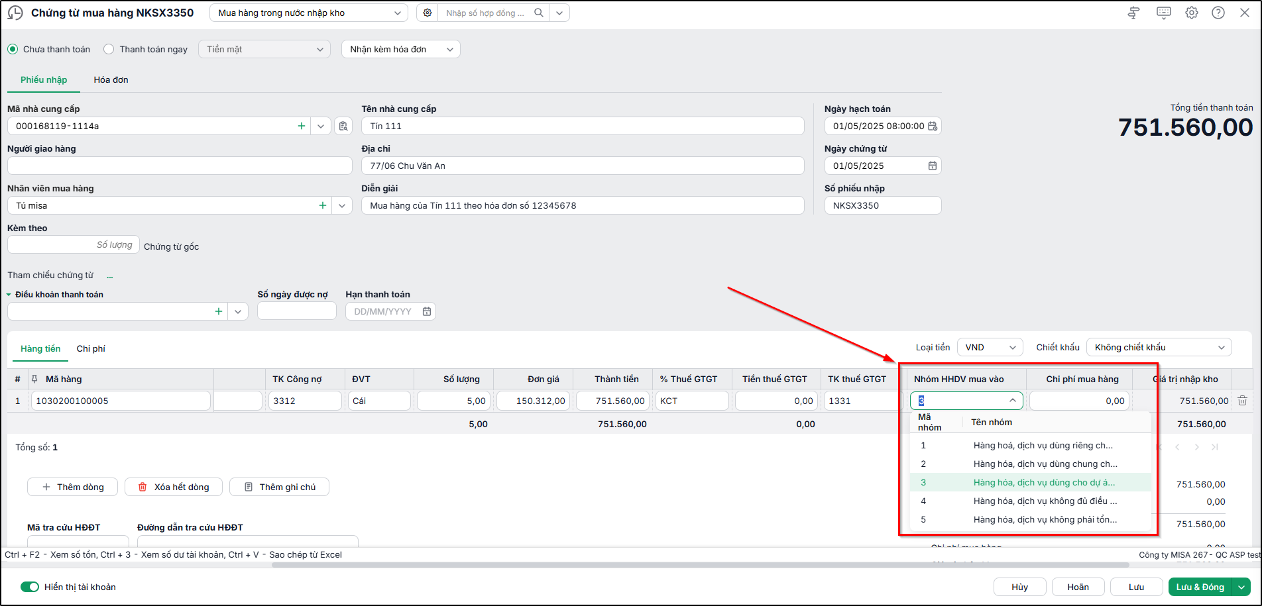Click the Tham chiếu chứng từ ellipsis
Screen dimensions: 1262x606
click(110, 276)
